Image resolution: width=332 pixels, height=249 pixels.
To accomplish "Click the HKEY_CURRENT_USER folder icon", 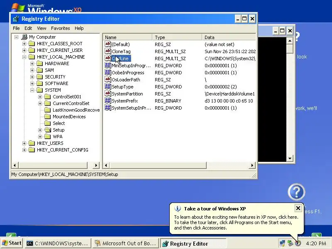I will click(32, 50).
